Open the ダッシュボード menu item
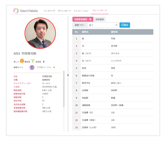This screenshot has width=166, height=141. pos(64,11)
